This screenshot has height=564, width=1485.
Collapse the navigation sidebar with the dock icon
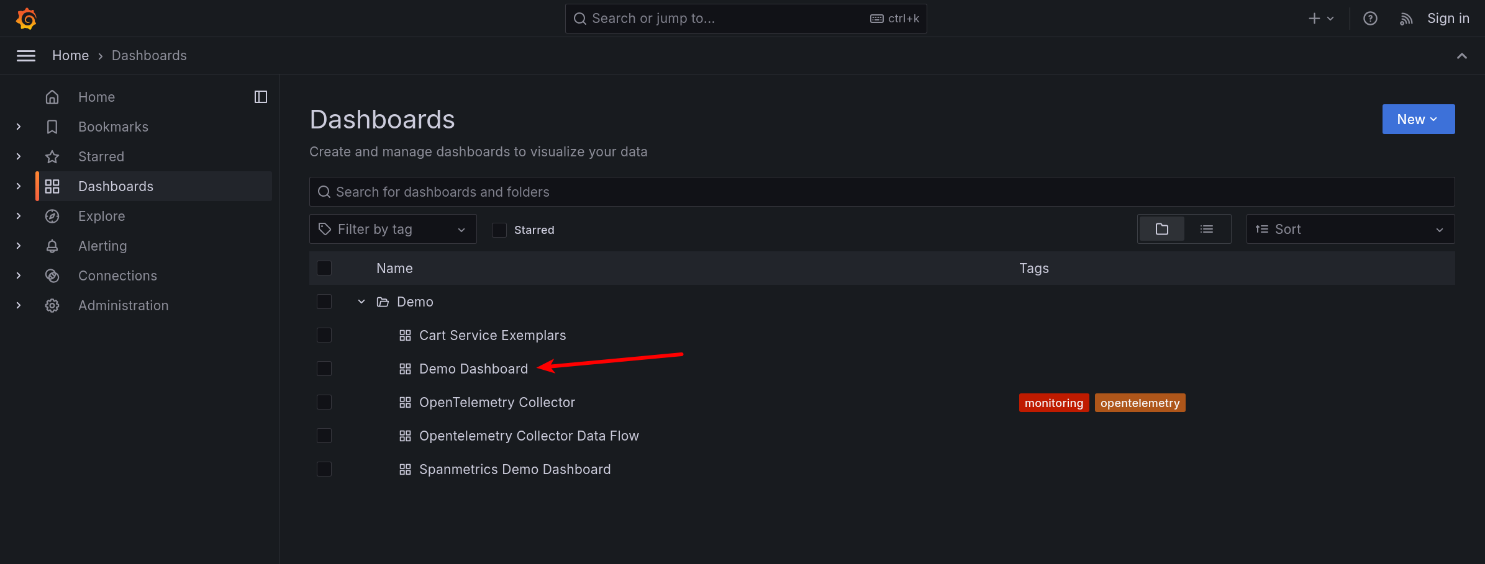[x=260, y=97]
